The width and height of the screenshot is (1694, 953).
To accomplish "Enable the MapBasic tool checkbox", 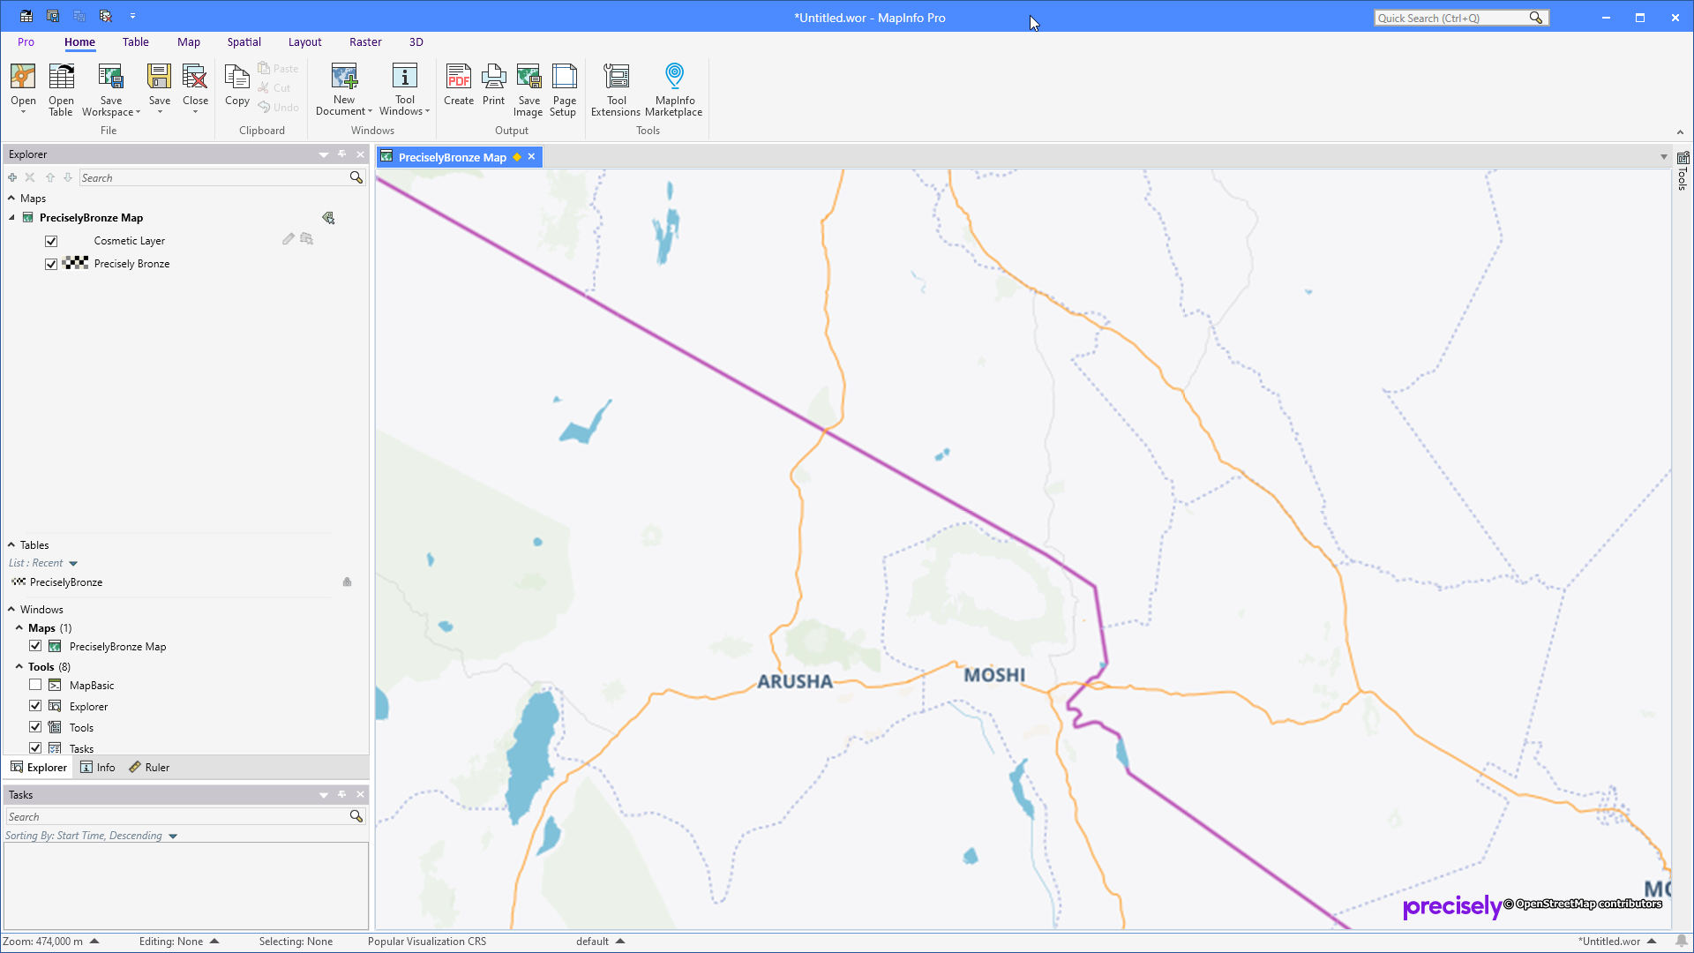I will pos(34,684).
